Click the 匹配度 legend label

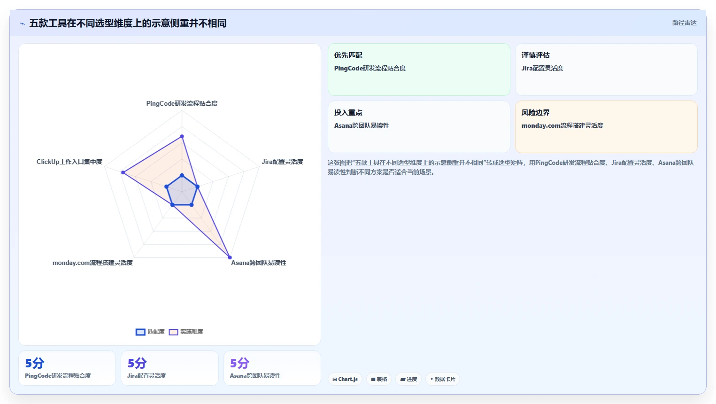(x=156, y=332)
